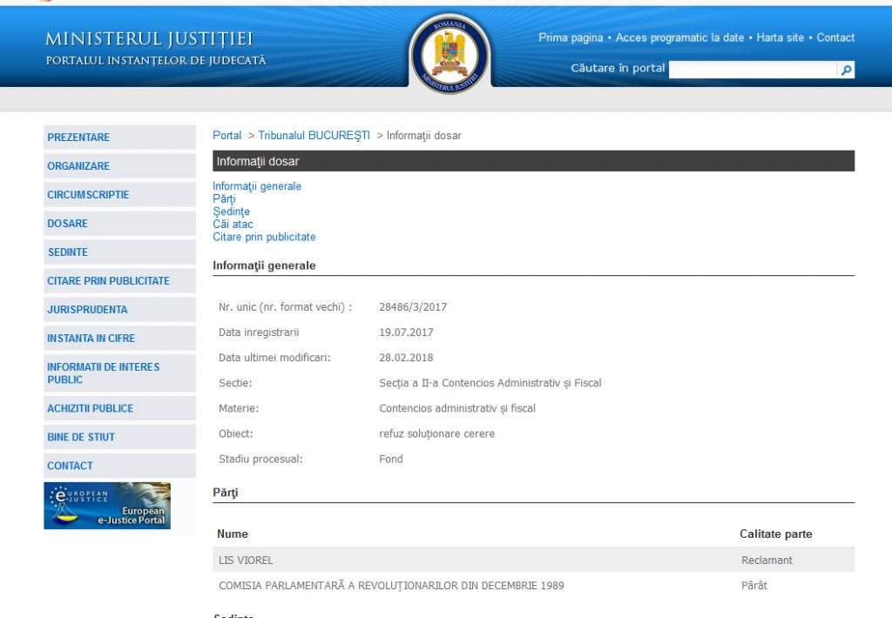Open the Contact link in header
Screen dimensions: 892x618
click(x=835, y=37)
